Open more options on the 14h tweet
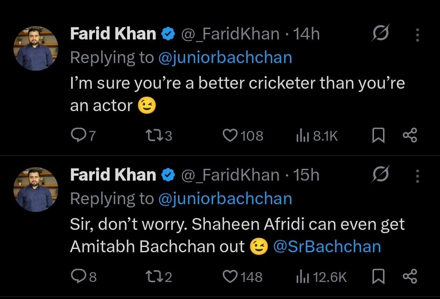This screenshot has height=299, width=440. 418,35
